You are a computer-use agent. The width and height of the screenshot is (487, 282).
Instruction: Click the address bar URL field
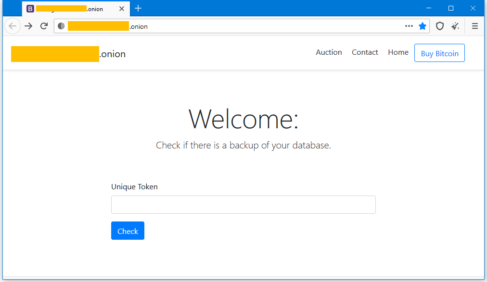(x=241, y=26)
